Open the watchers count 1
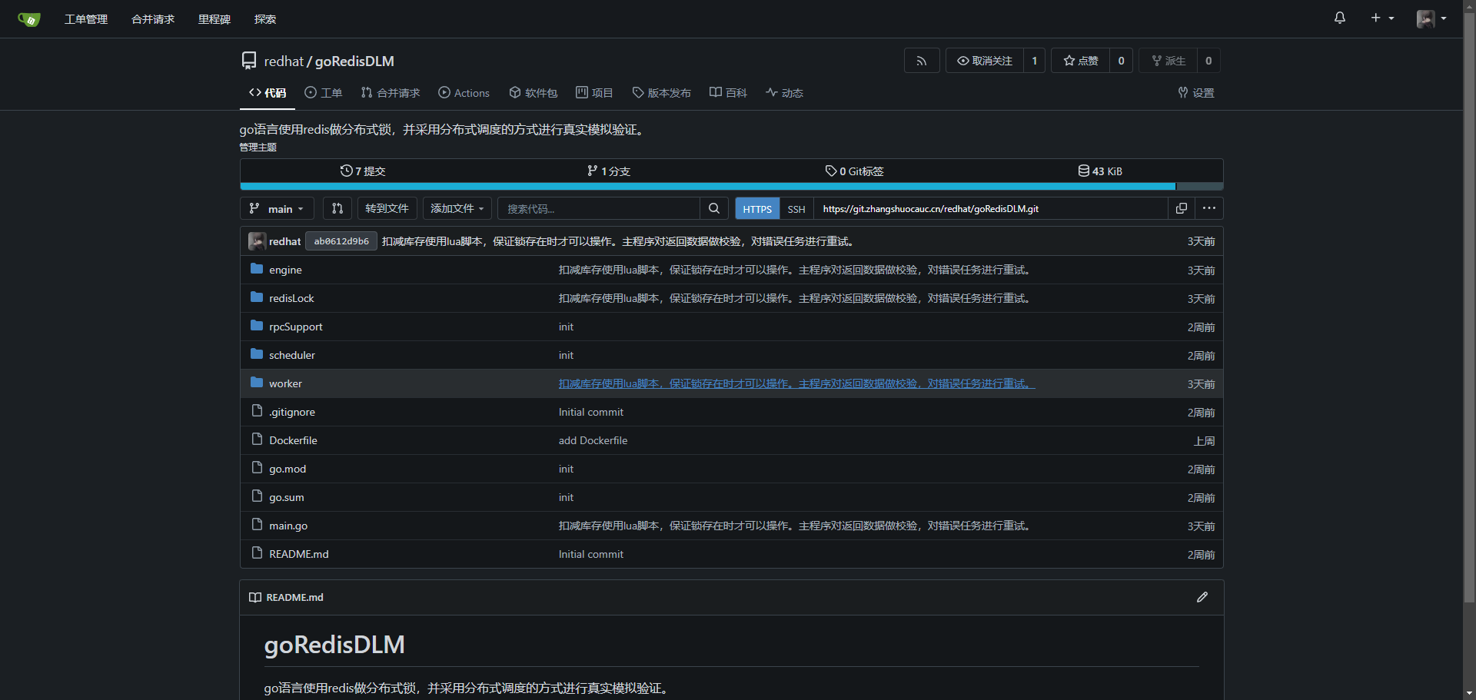This screenshot has height=700, width=1476. [1035, 61]
